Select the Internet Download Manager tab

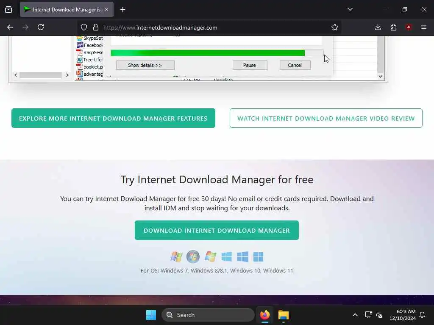pyautogui.click(x=67, y=9)
